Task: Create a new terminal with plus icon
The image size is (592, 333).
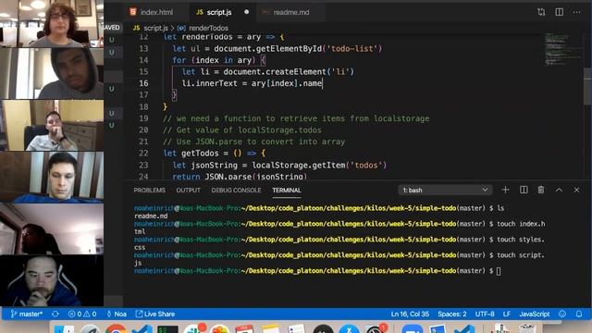Action: pyautogui.click(x=506, y=190)
